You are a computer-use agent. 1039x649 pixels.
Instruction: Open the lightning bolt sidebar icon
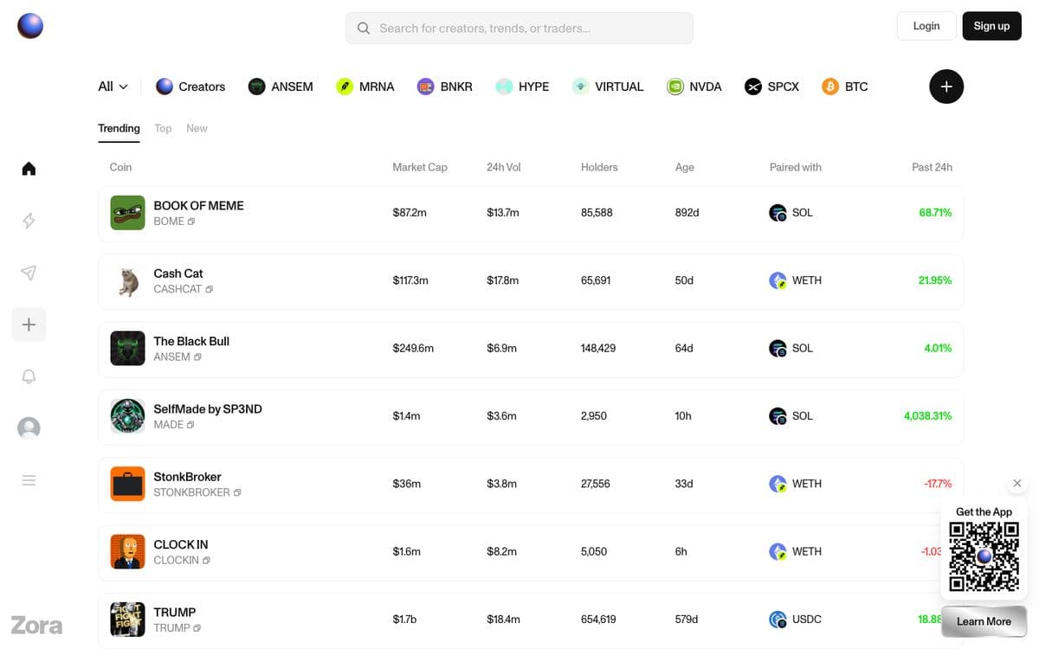tap(29, 221)
